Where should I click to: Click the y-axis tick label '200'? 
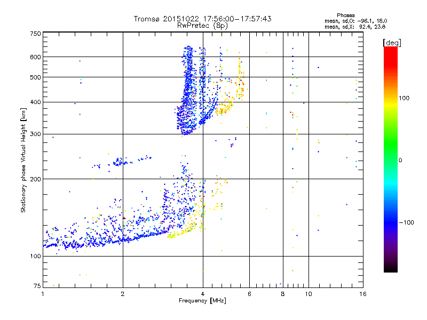(x=35, y=179)
